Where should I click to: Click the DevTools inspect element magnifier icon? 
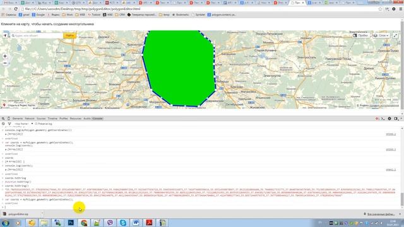[x=3, y=119]
